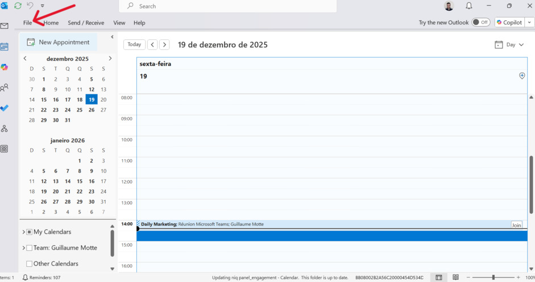Open the Calendar module in sidebar

[4, 47]
